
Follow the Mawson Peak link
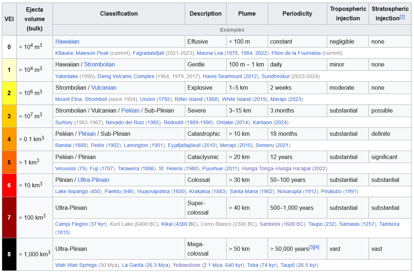pos(92,53)
